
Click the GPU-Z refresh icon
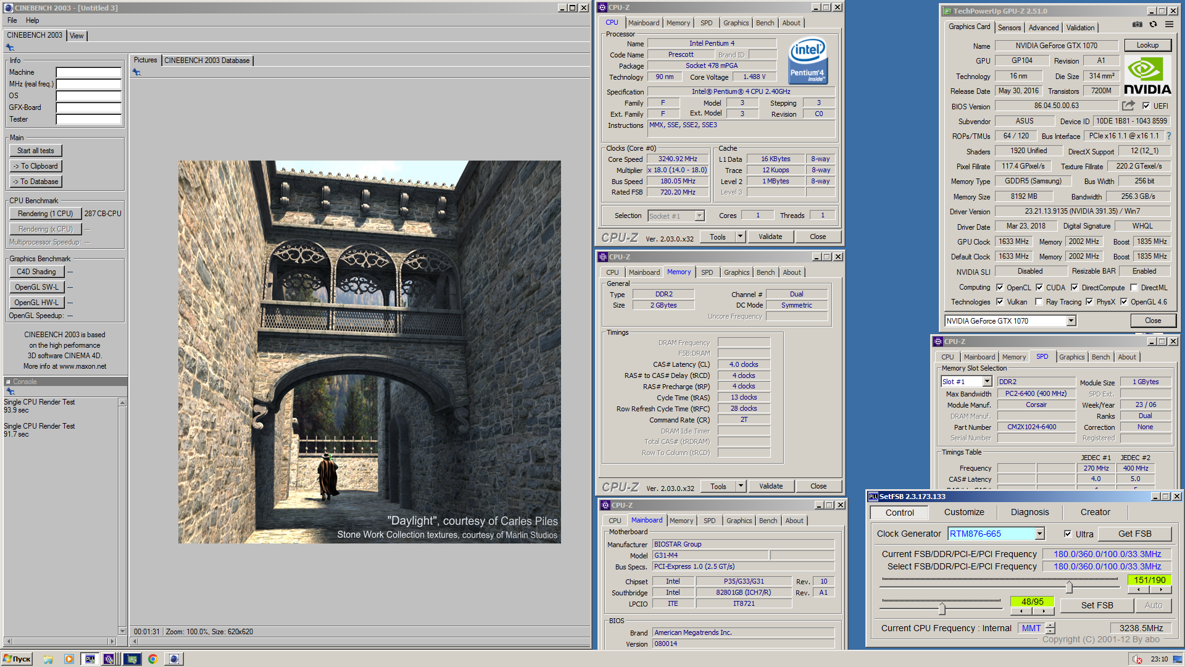coord(1153,25)
